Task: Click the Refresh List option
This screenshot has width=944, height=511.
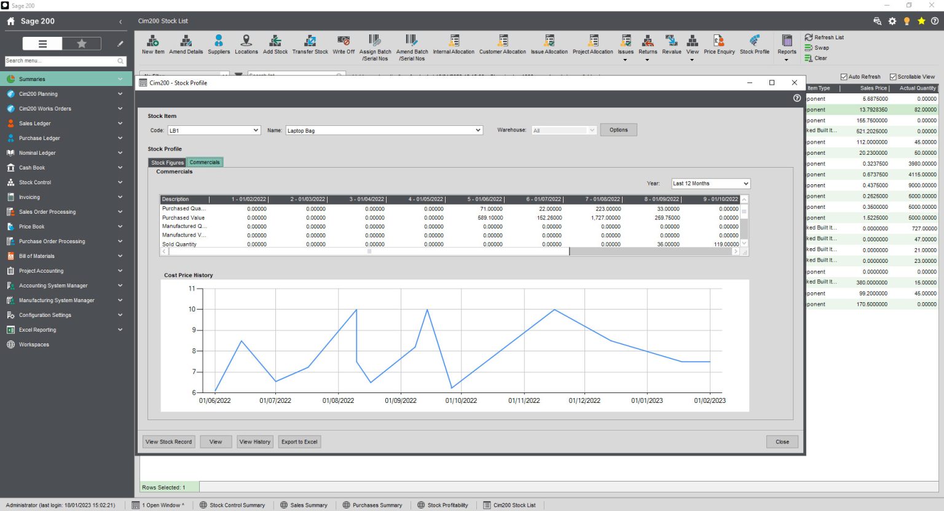Action: point(825,37)
